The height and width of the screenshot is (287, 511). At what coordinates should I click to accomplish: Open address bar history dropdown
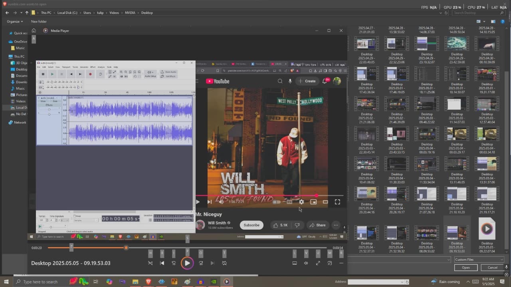click(441, 13)
